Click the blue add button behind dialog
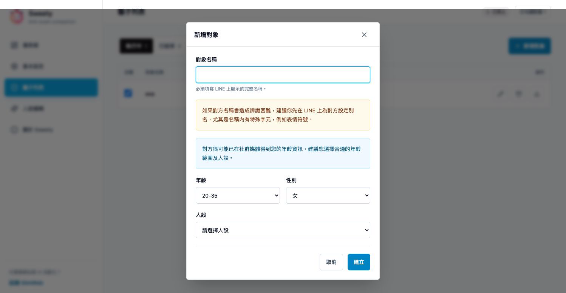Viewport: 566px width, 293px height. [x=530, y=46]
